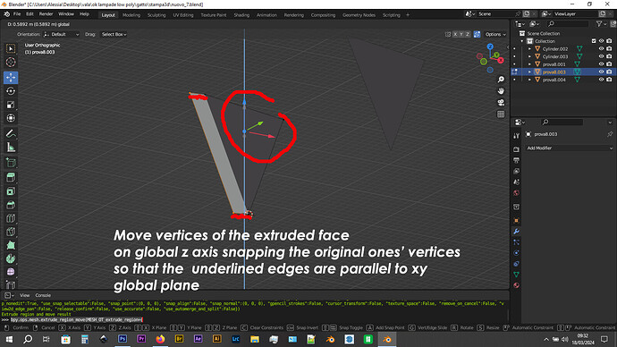Toggle the mesh symmetry Y button
This screenshot has height=347, width=617.
(x=461, y=34)
